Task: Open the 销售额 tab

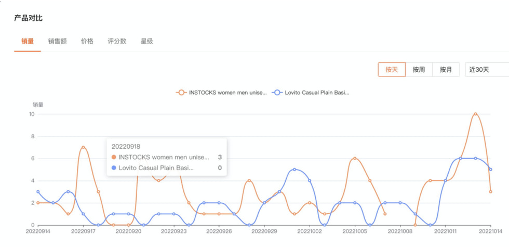Action: point(57,41)
